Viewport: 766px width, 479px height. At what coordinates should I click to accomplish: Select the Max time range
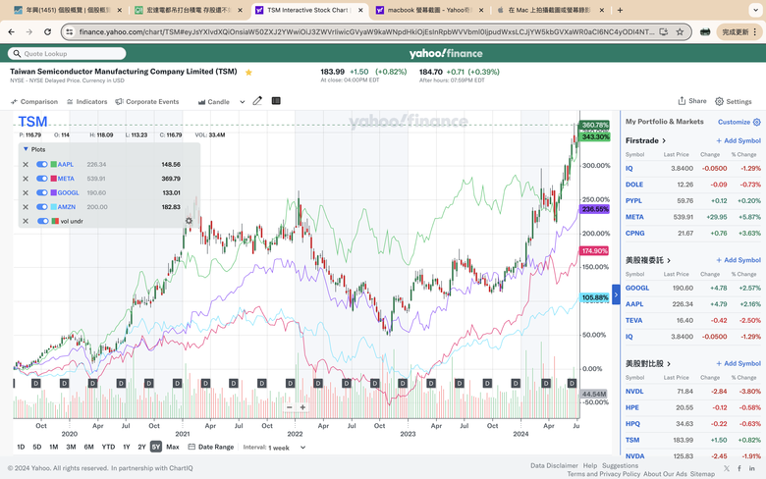173,447
